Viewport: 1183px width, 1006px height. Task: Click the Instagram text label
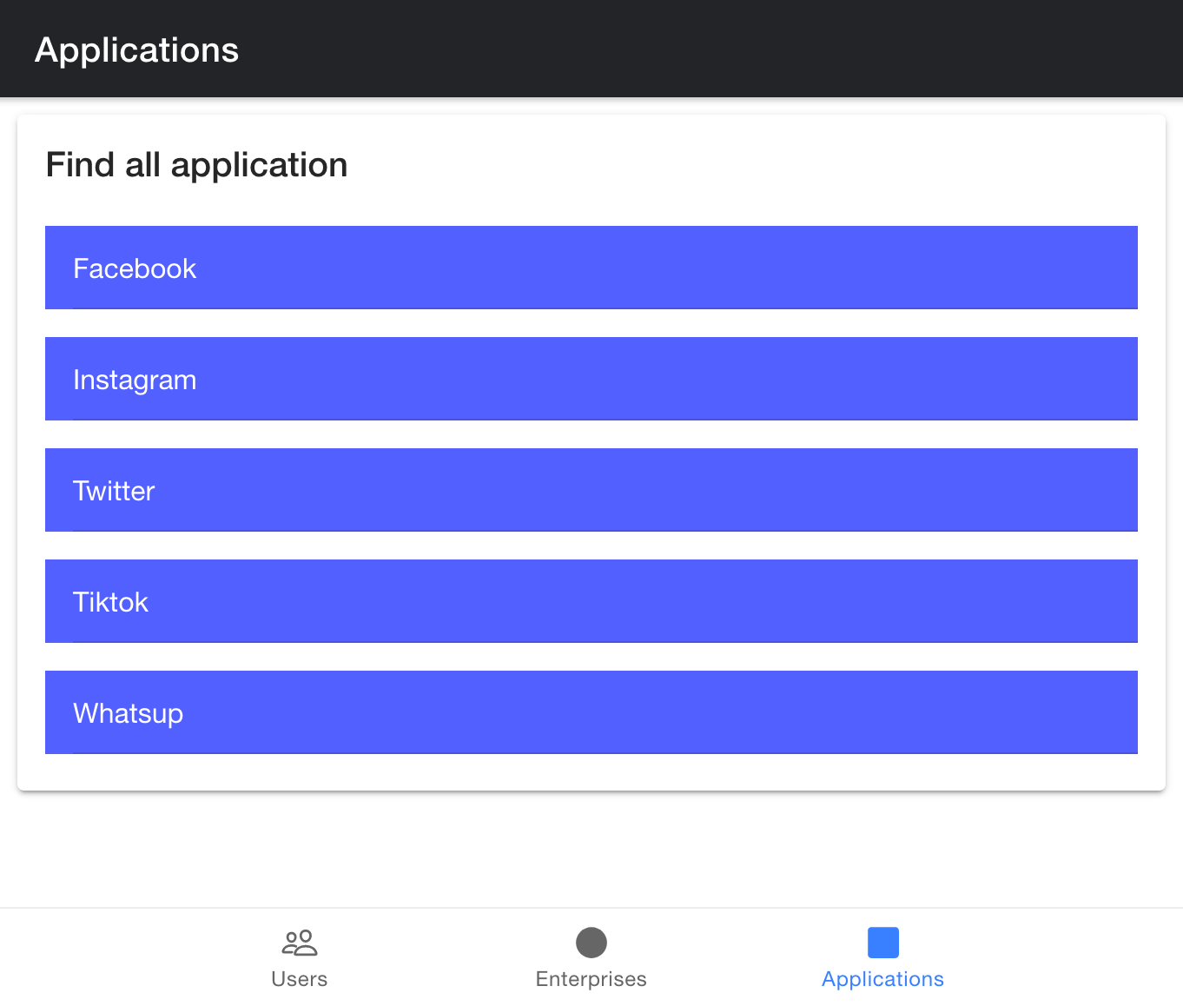[135, 380]
